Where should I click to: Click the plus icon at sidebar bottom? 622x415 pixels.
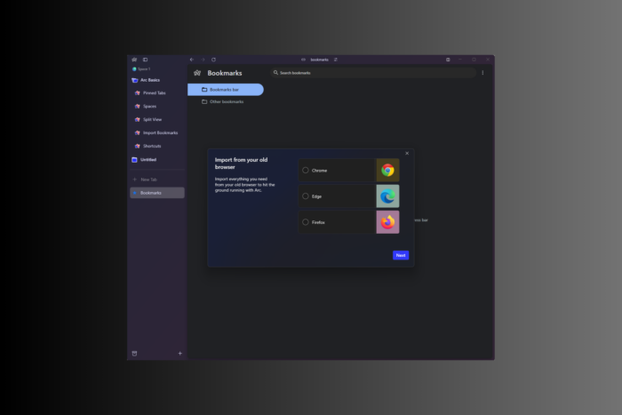(180, 353)
